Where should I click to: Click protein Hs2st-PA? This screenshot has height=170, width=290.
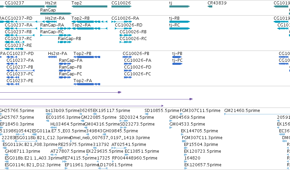pyautogui.click(x=58, y=54)
